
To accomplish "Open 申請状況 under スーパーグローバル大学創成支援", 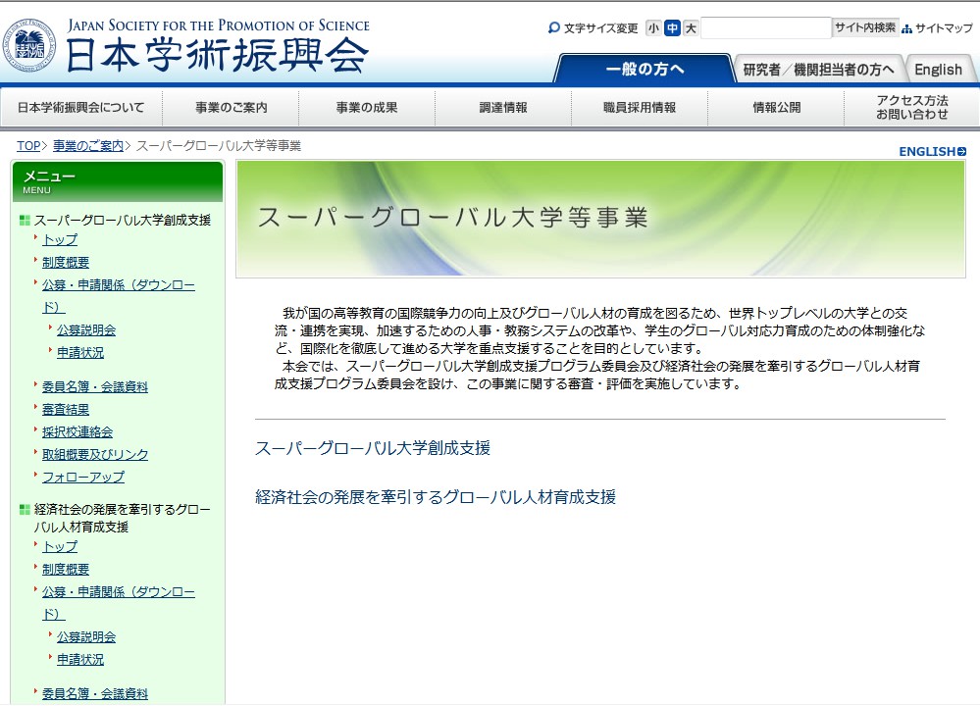I will pyautogui.click(x=80, y=352).
